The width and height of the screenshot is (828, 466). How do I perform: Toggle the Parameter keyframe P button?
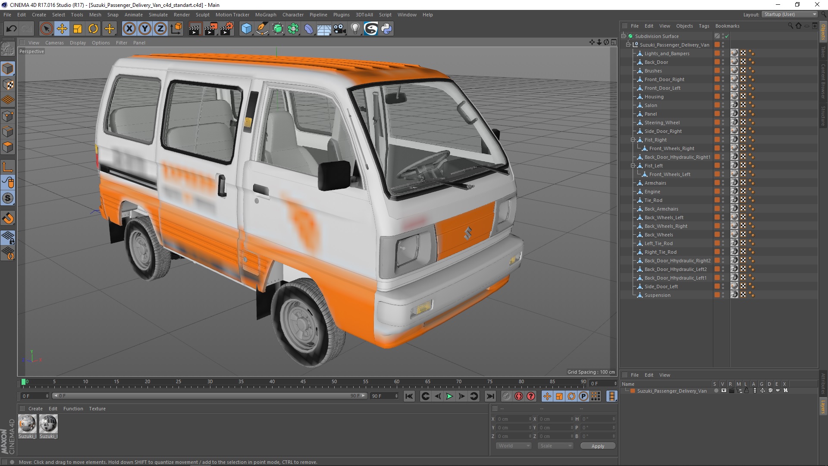(x=583, y=396)
